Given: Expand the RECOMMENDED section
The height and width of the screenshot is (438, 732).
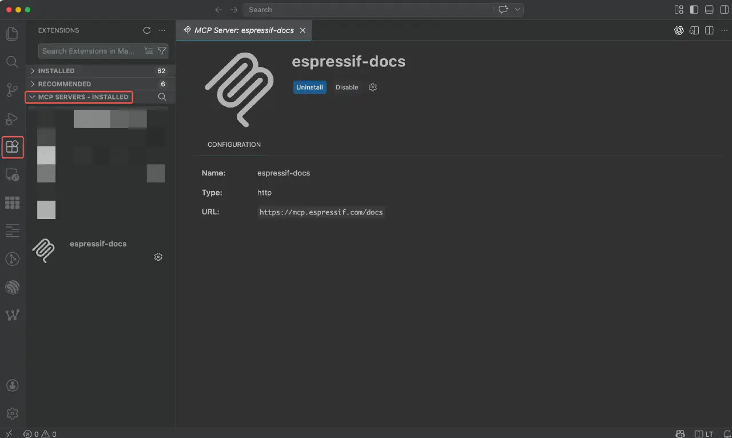Looking at the screenshot, I should (x=101, y=84).
